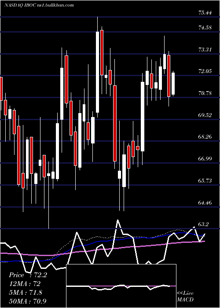Viewport: 220px width, 308px height.
Task: Click the 12MA : 72 readout
Action: click(x=25, y=284)
